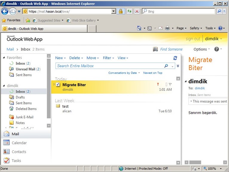Go forward using the browser Forward arrow
Screen dimensions: 229x172
tap(13, 11)
